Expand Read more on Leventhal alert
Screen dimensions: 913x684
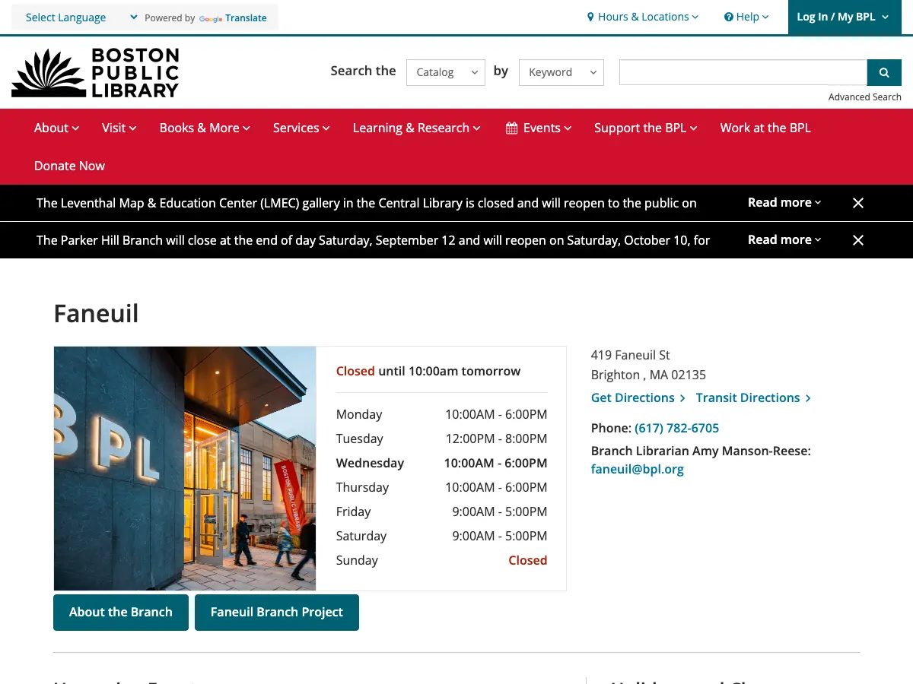click(x=784, y=202)
